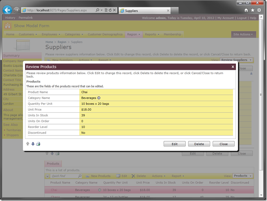Click the Help link

pyautogui.click(x=253, y=18)
